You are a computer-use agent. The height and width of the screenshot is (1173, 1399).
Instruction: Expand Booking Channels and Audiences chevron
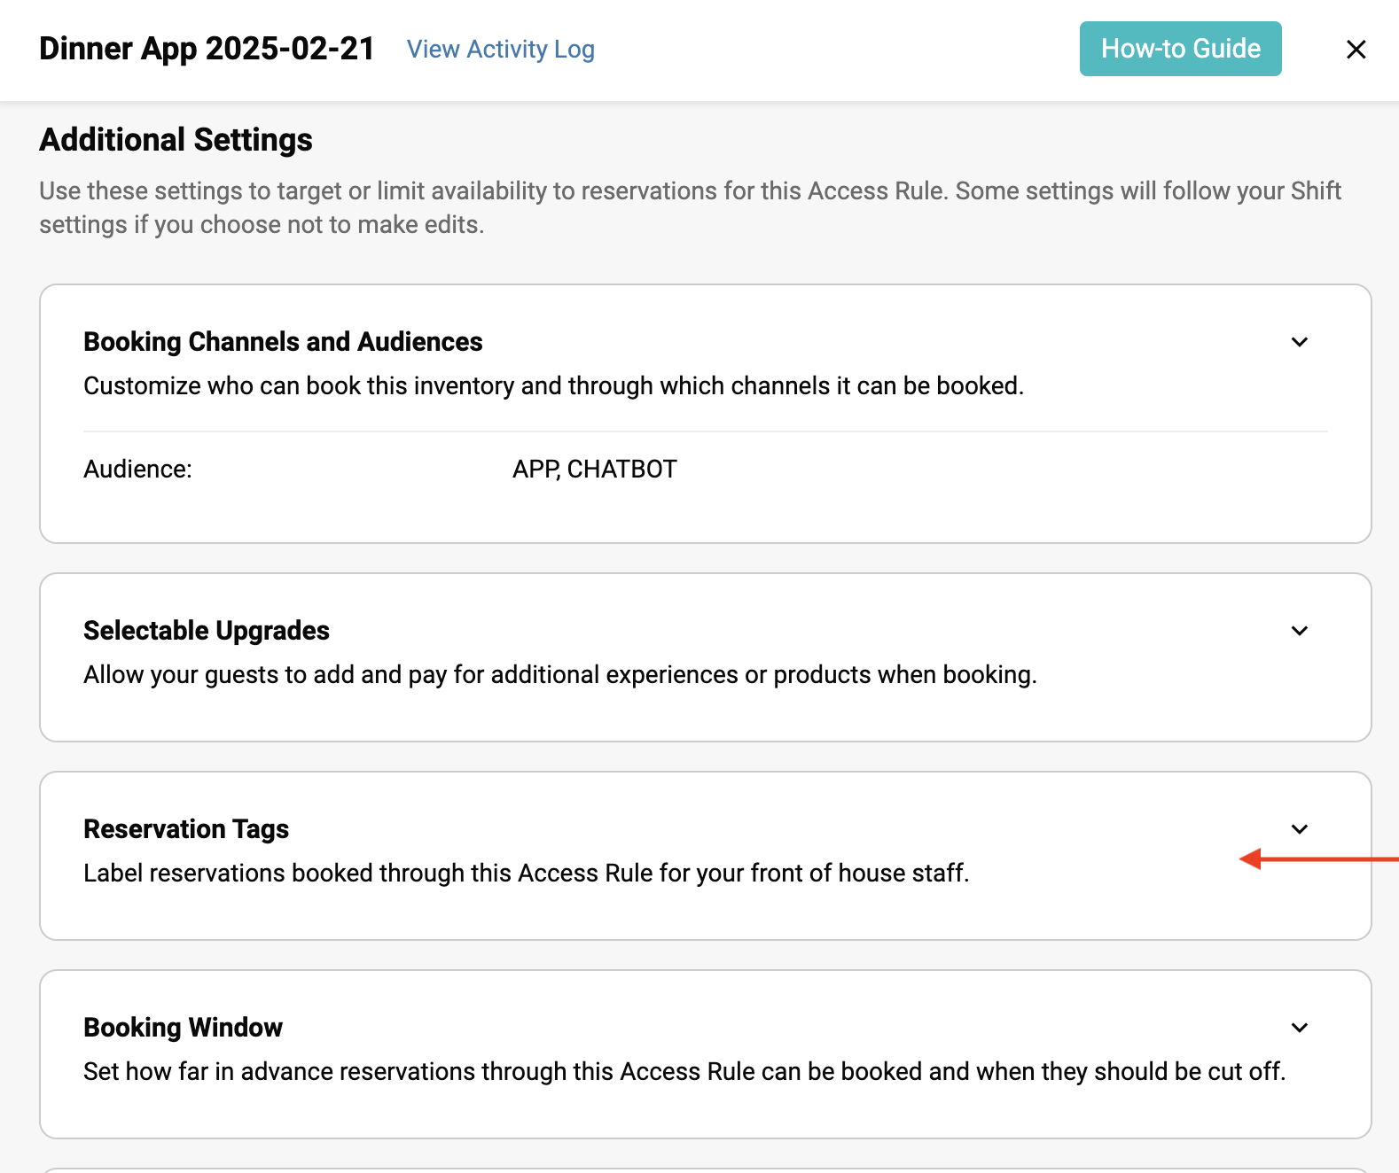tap(1299, 342)
